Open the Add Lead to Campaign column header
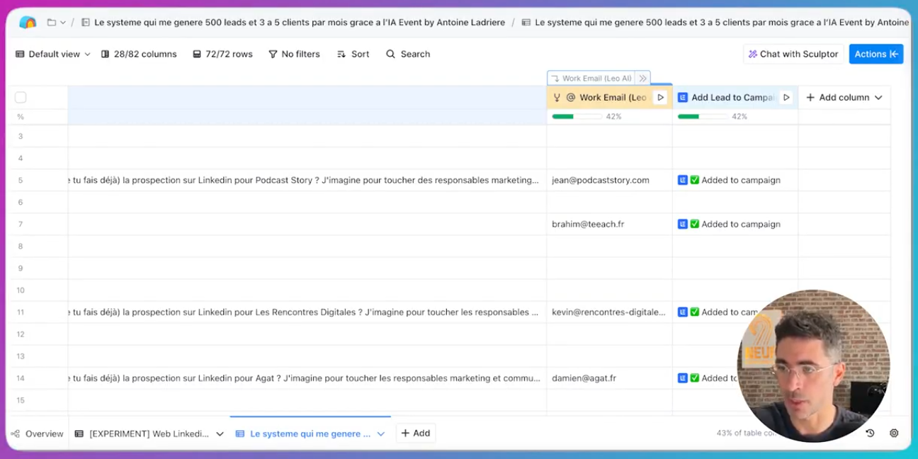 click(x=735, y=98)
